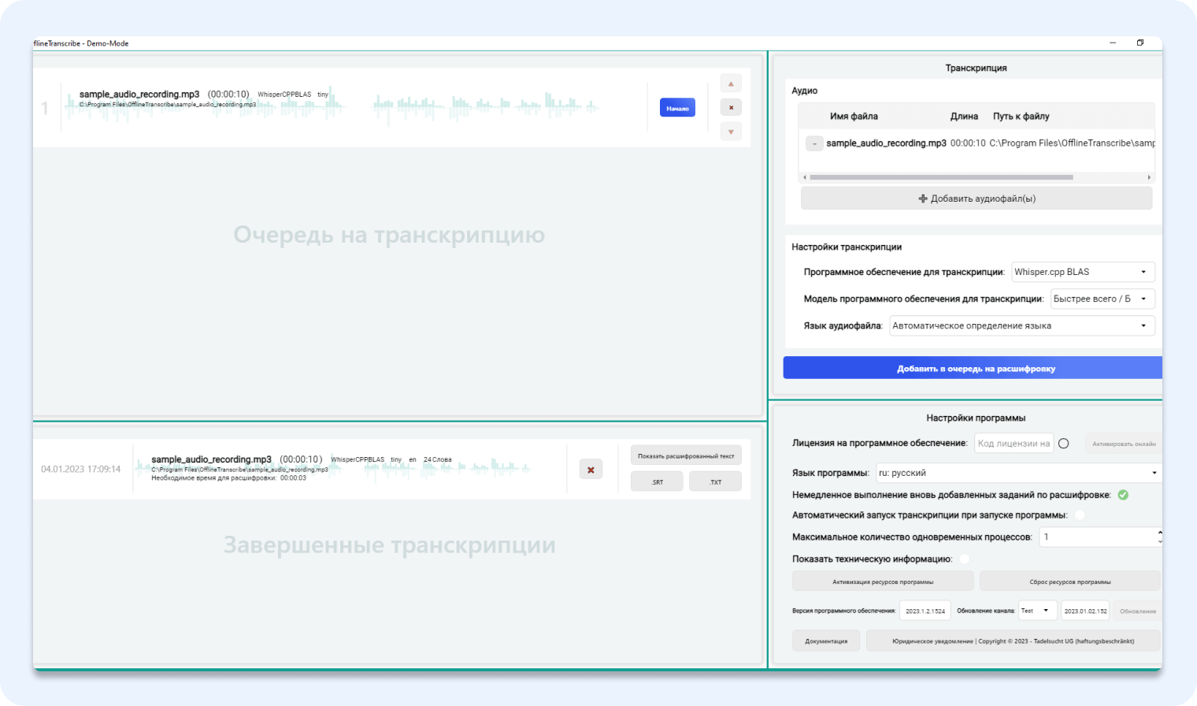This screenshot has height=706, width=1197.
Task: Restore the window using the title bar button
Action: tap(1140, 43)
